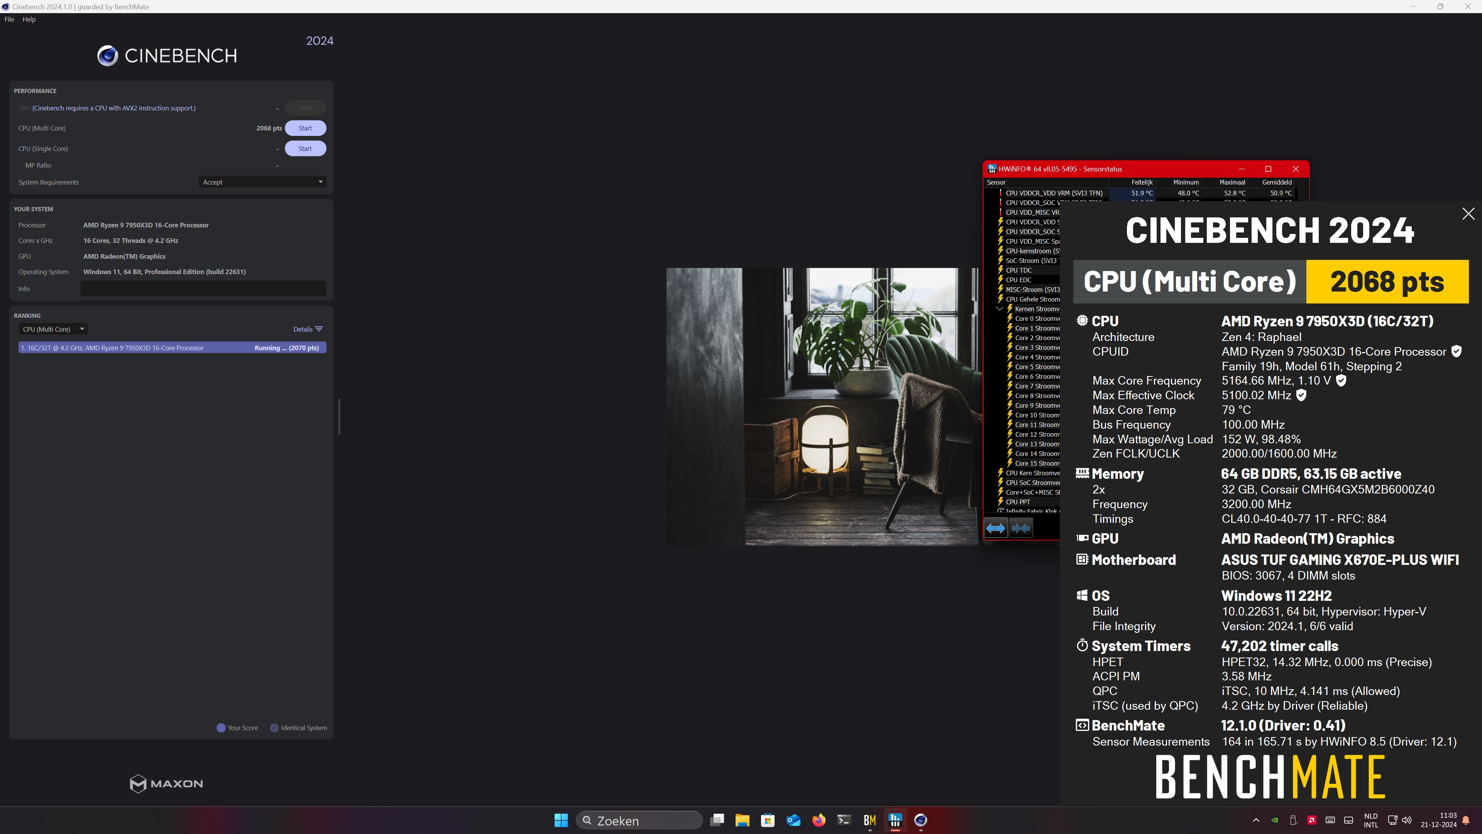Click the Max Core Frequency shield icon
1482x834 pixels.
pos(1340,380)
